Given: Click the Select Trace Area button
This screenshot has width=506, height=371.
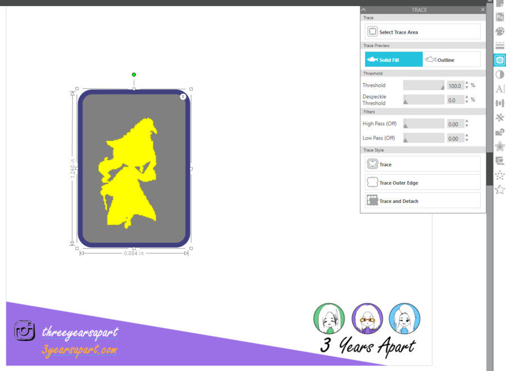Looking at the screenshot, I should click(x=423, y=31).
